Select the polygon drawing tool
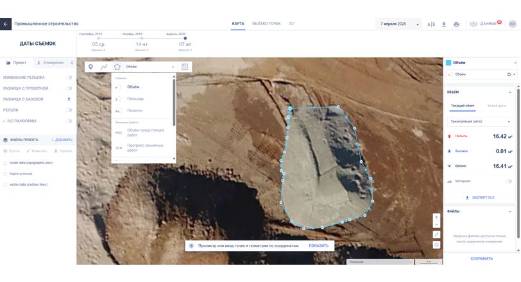521x282 pixels. [117, 67]
